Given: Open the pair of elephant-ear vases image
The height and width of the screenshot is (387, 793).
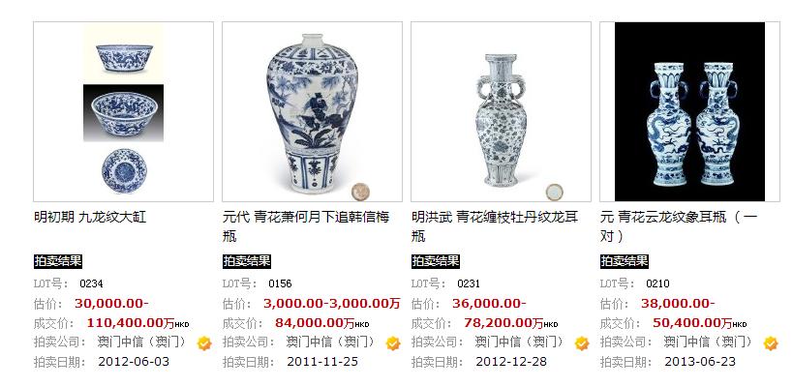Looking at the screenshot, I should [689, 111].
